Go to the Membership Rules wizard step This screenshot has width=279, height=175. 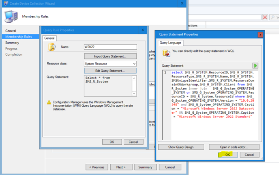coord(19,37)
